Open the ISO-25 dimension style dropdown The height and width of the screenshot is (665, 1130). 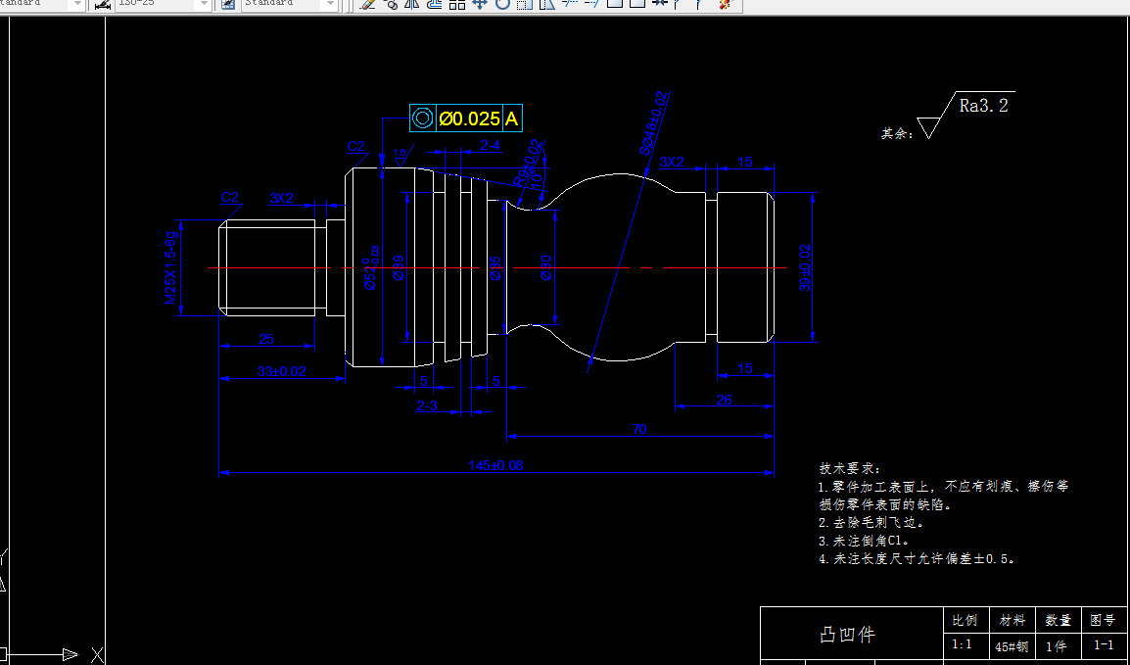pos(203,5)
